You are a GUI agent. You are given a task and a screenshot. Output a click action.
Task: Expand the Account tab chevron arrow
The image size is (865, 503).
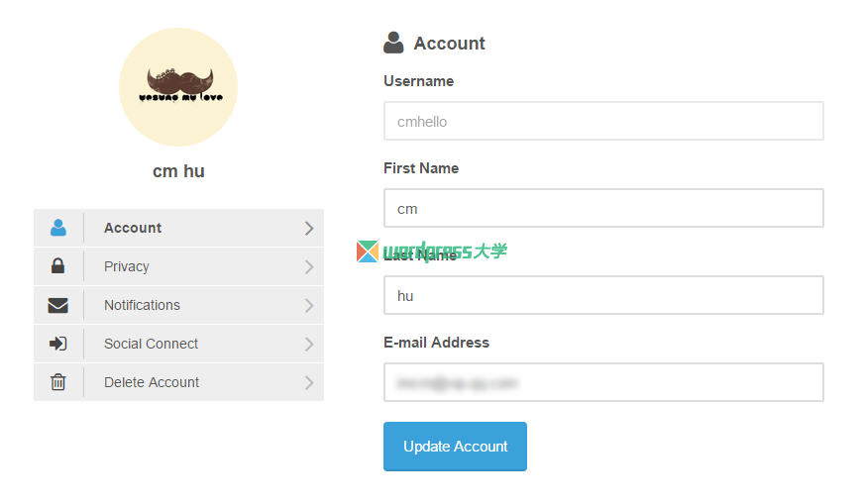coord(309,229)
